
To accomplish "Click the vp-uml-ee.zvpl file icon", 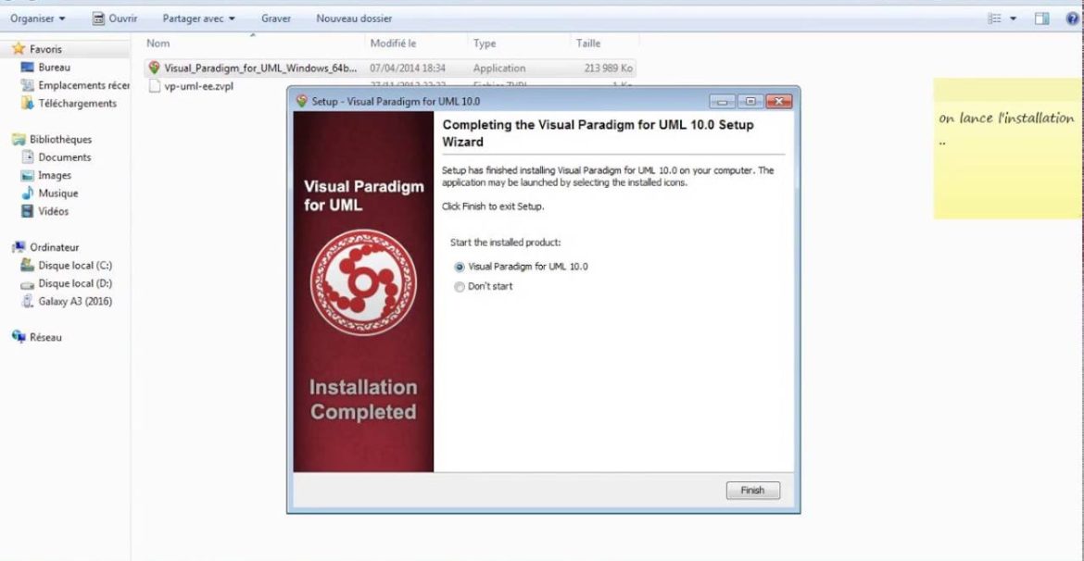I will pos(154,86).
